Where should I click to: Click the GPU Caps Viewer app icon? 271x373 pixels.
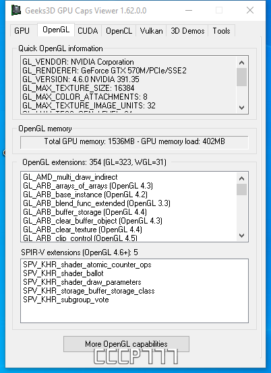(16, 10)
